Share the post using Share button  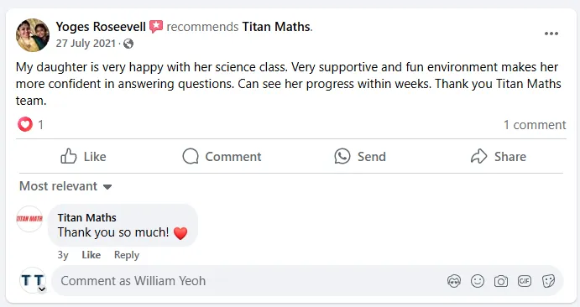coord(499,156)
